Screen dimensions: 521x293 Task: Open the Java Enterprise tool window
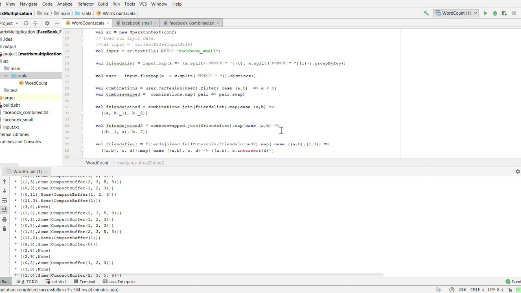119,282
